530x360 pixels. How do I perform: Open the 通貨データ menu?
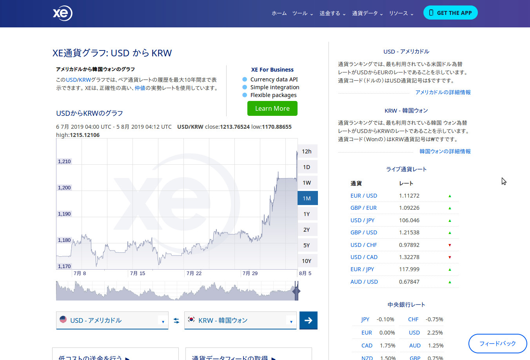[367, 13]
